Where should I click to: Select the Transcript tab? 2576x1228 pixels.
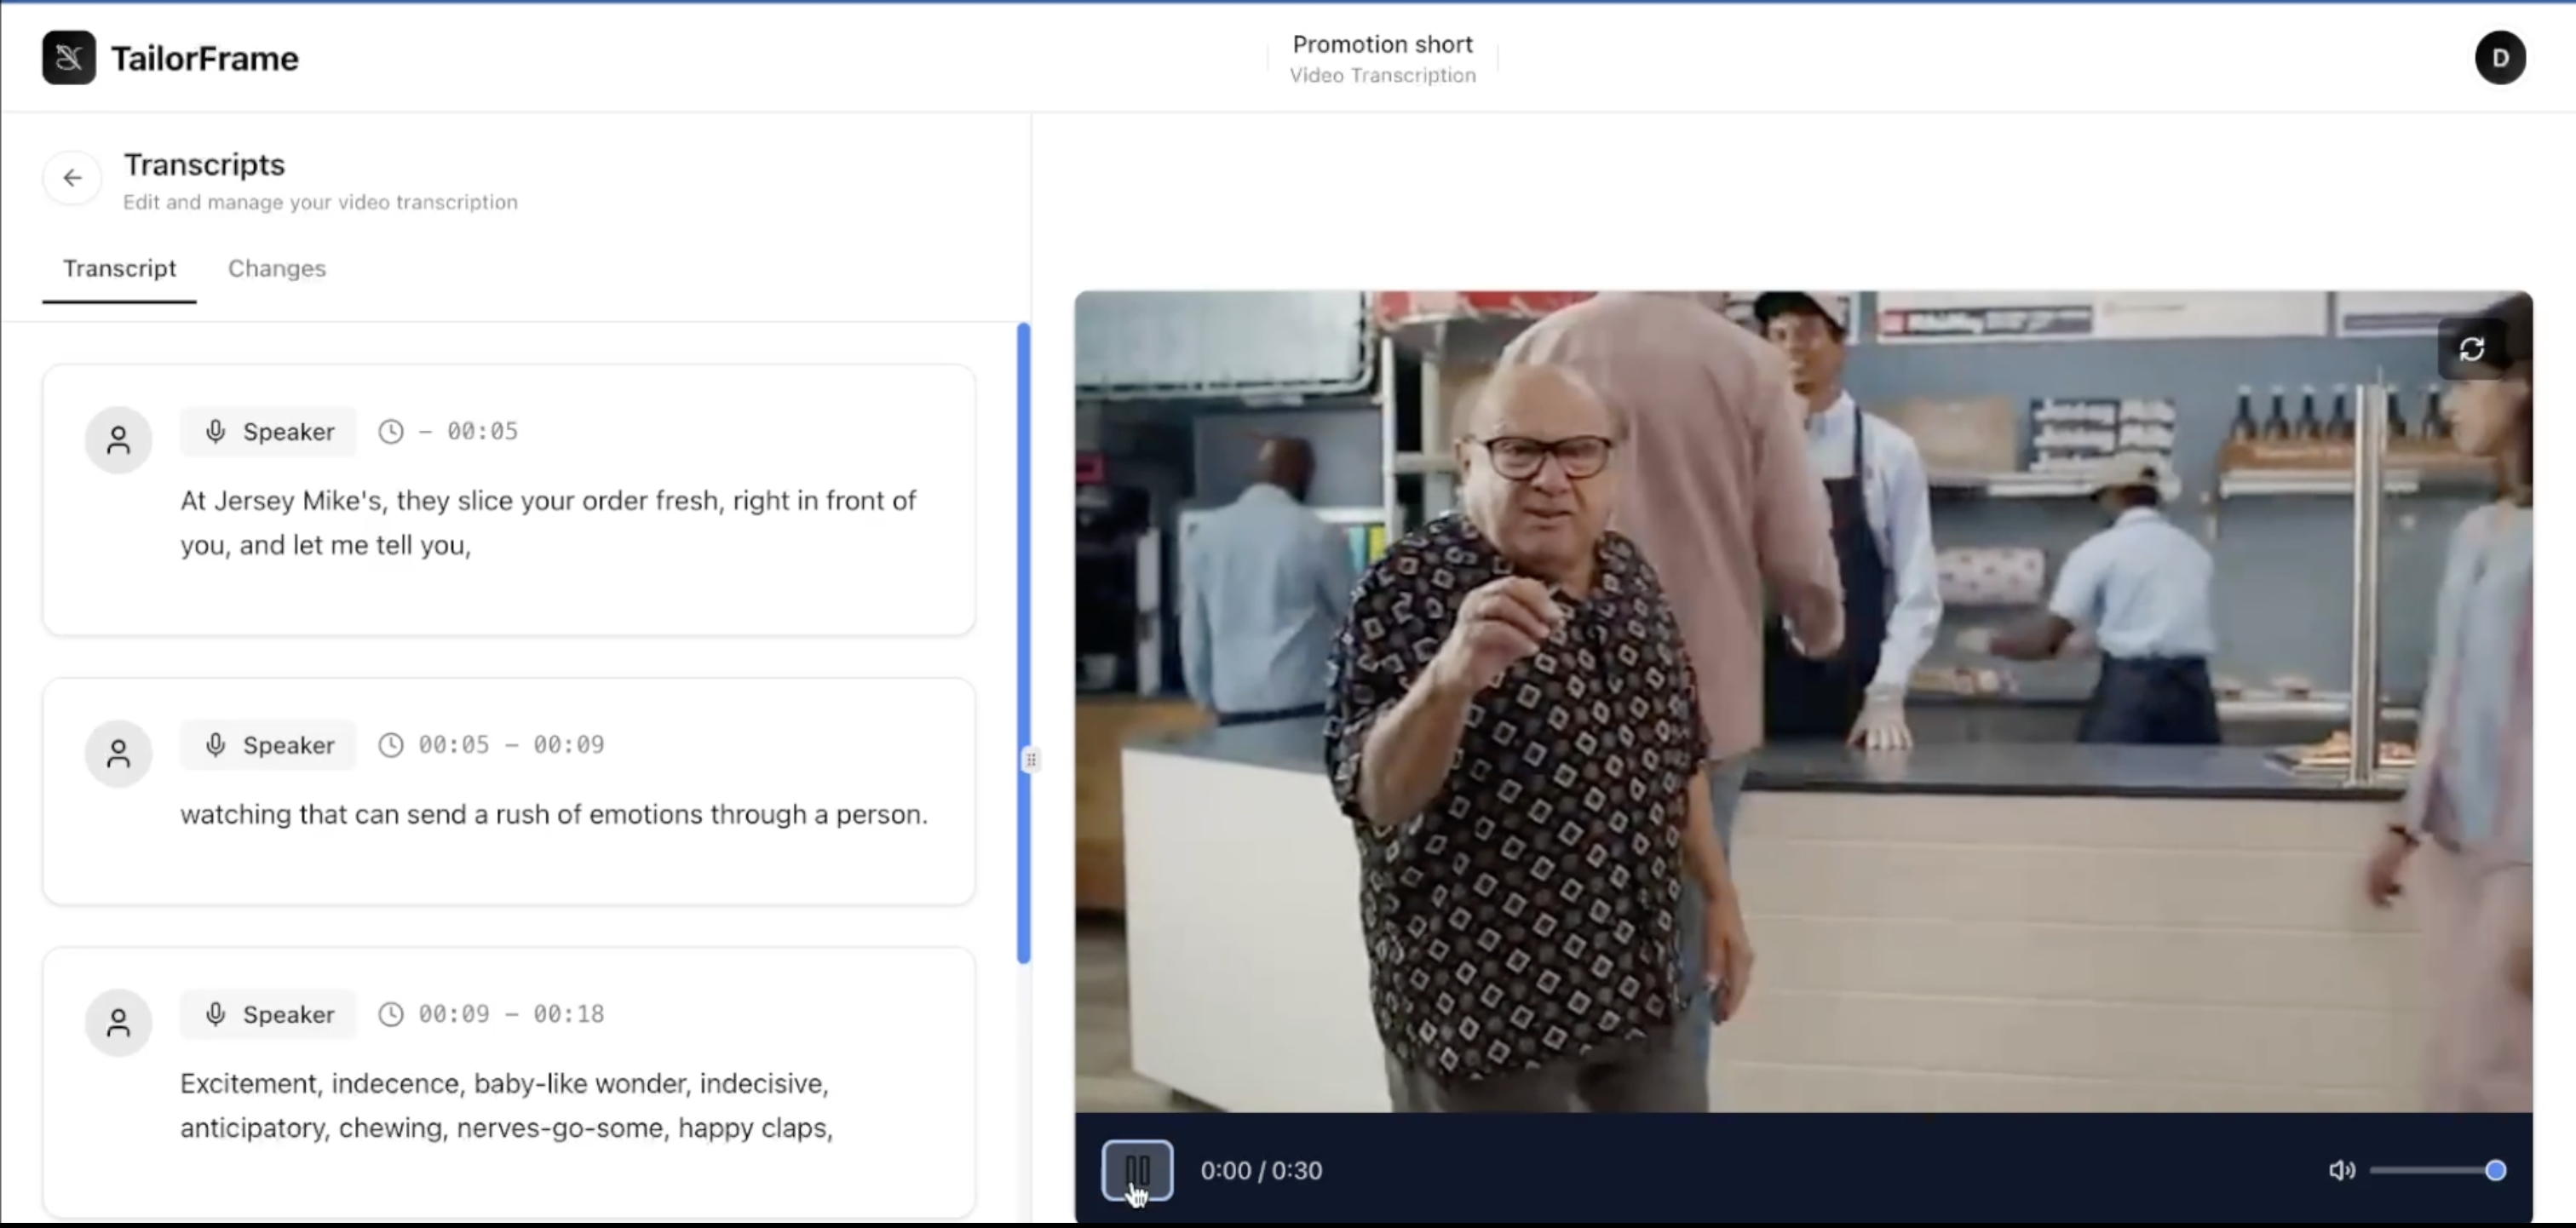point(119,268)
